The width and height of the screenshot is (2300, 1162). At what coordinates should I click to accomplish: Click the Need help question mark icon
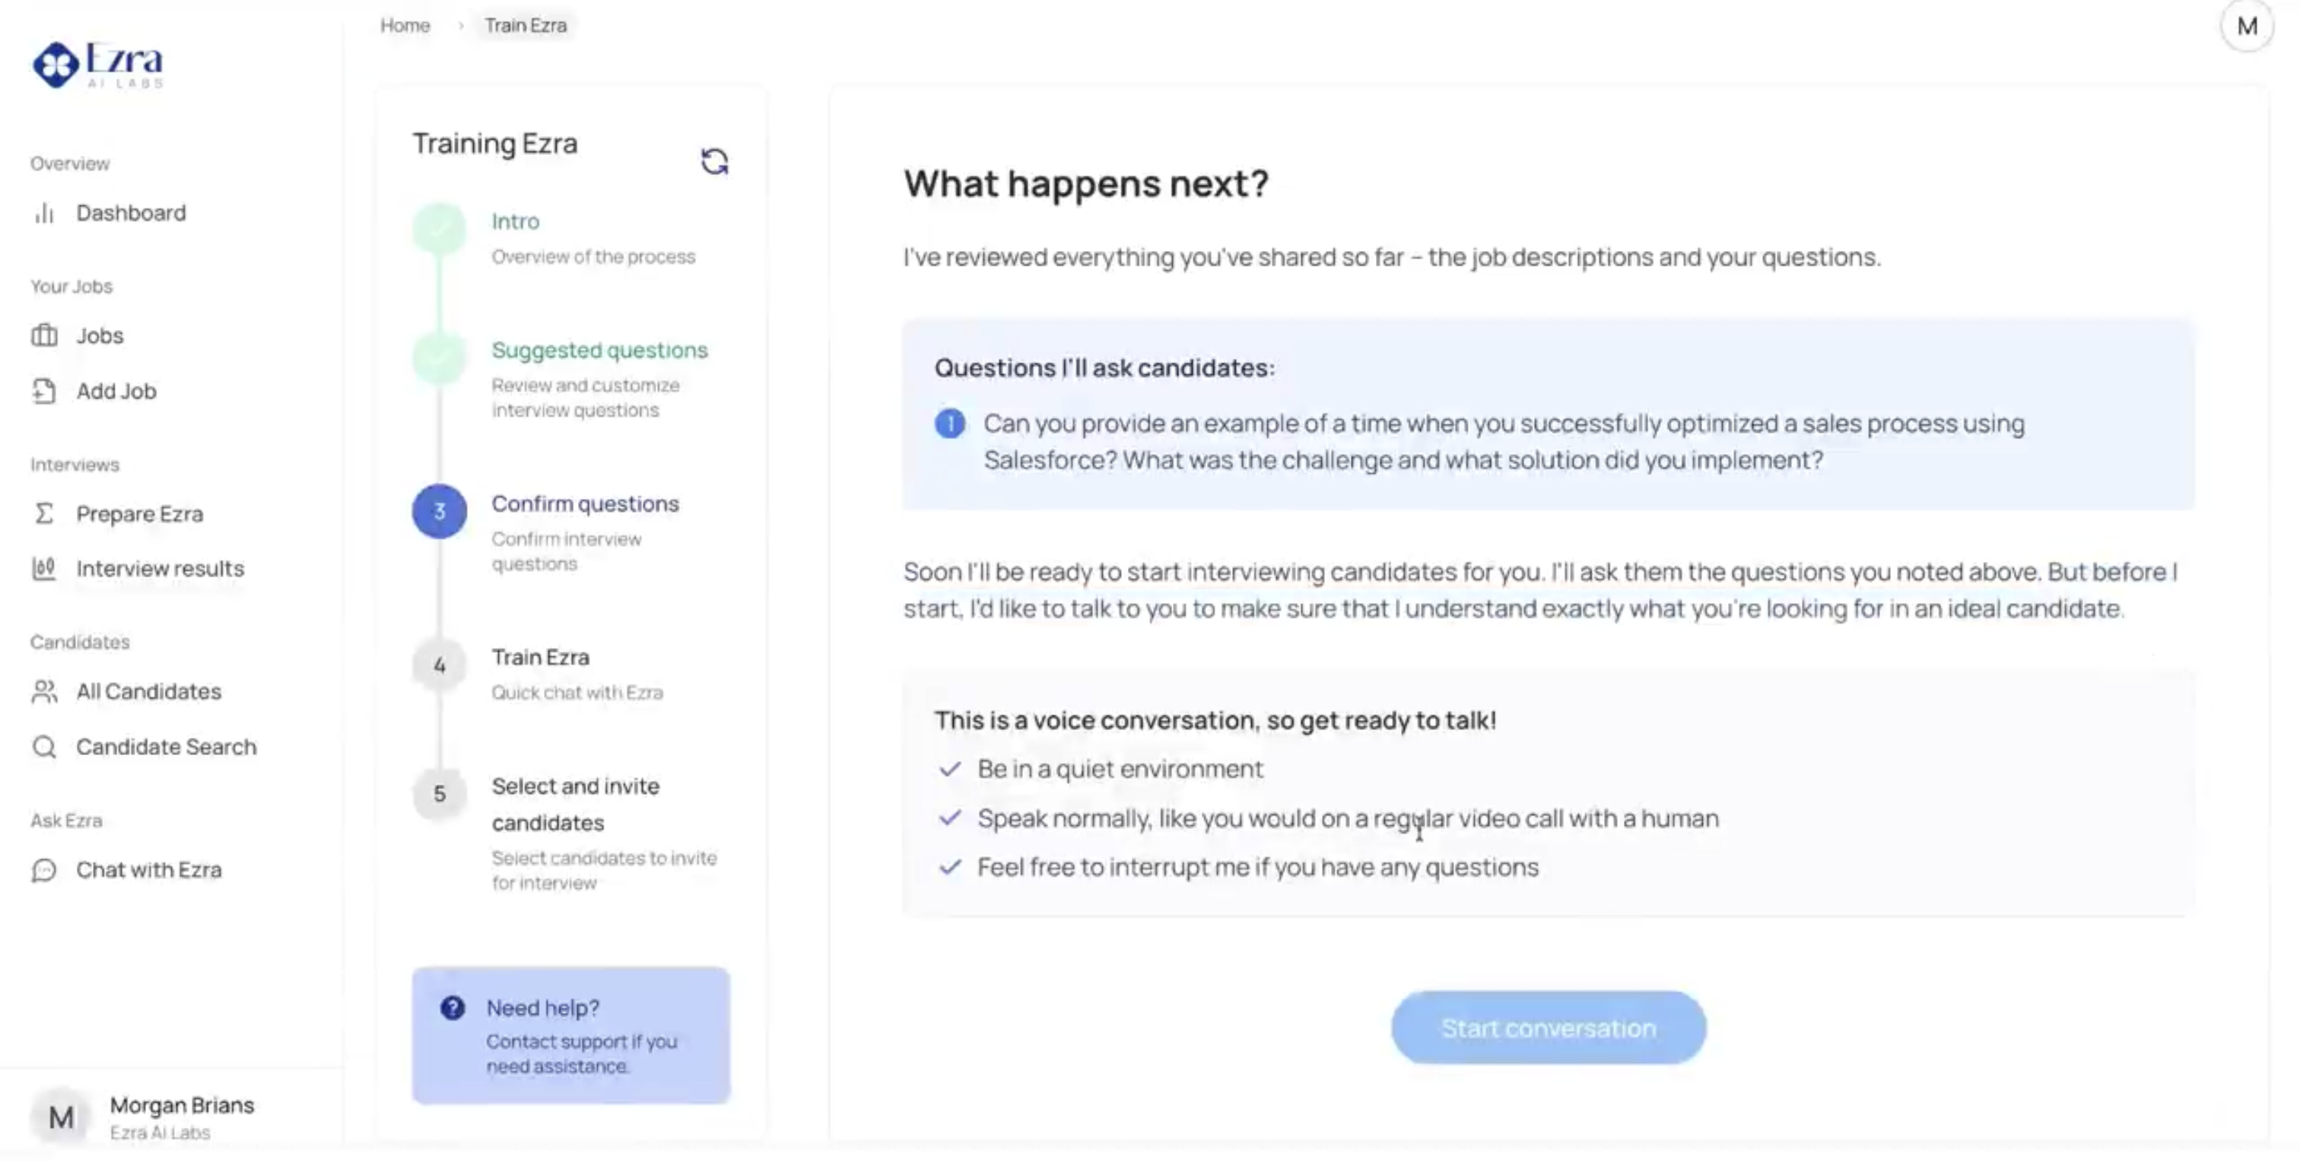453,1008
